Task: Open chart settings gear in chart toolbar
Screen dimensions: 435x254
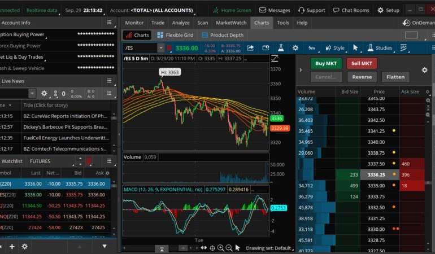Action: click(x=295, y=48)
